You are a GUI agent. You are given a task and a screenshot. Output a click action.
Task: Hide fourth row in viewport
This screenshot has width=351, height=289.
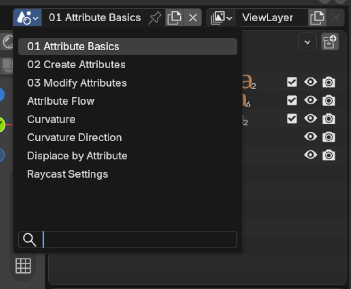(310, 137)
